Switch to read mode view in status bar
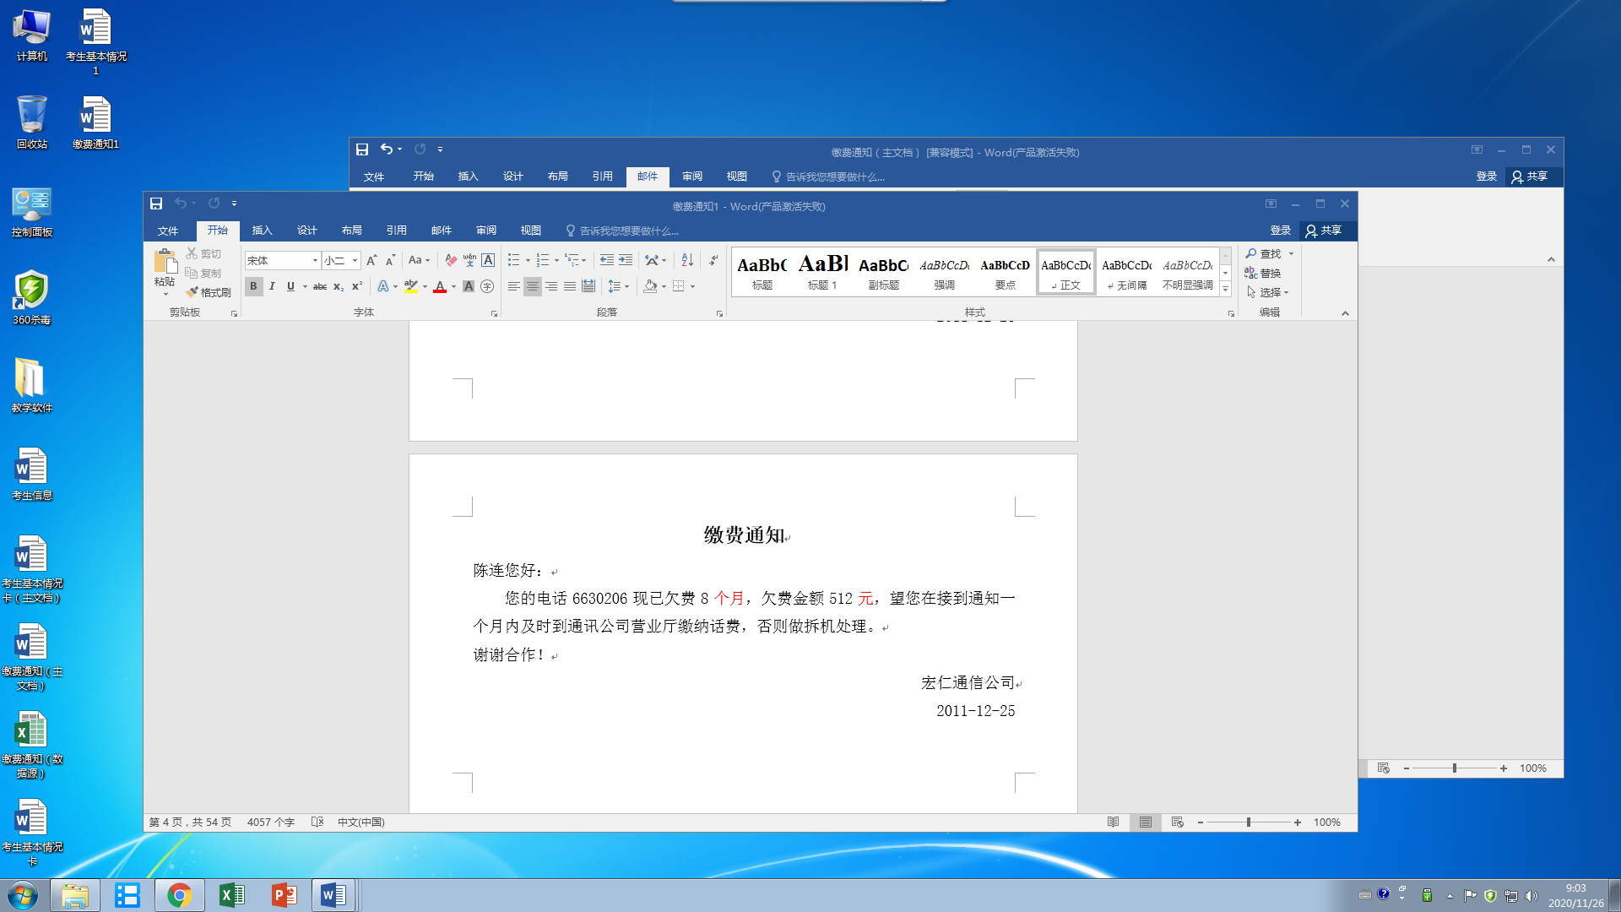Screen dimensions: 1621x912 tap(1113, 822)
